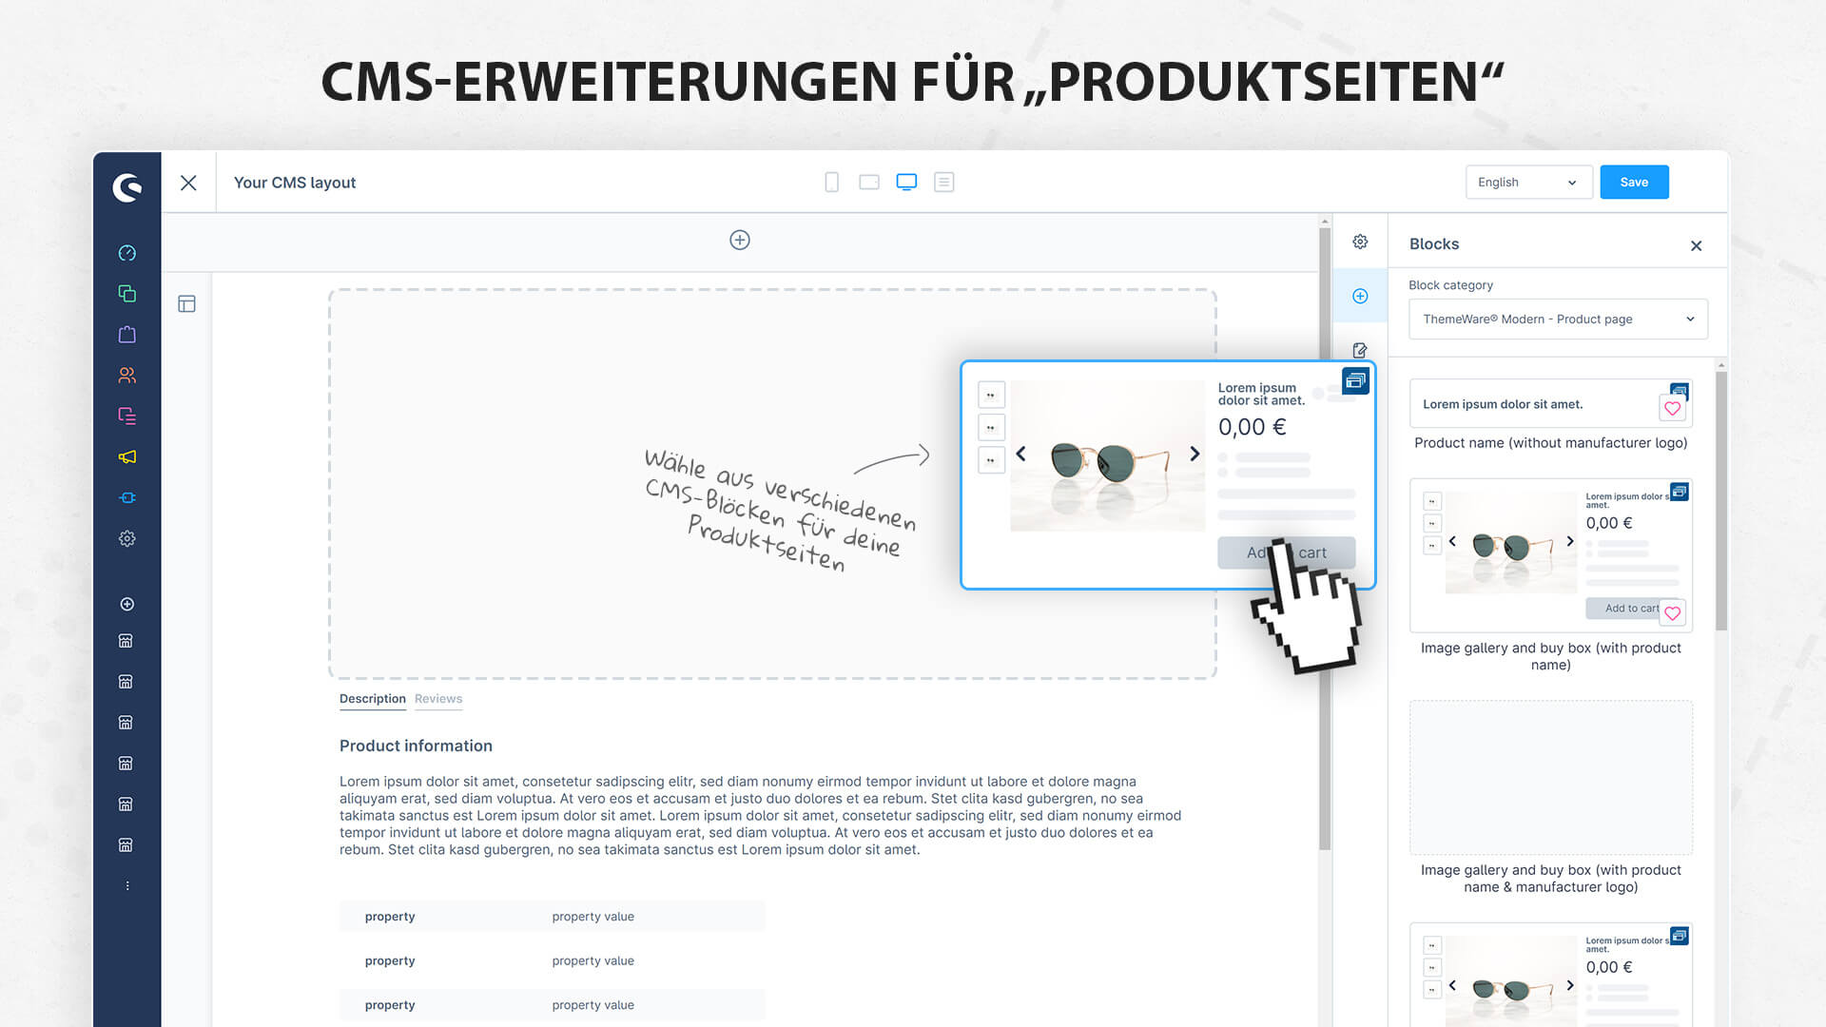The height and width of the screenshot is (1027, 1826).
Task: Click the add block icon in layout
Action: [737, 240]
